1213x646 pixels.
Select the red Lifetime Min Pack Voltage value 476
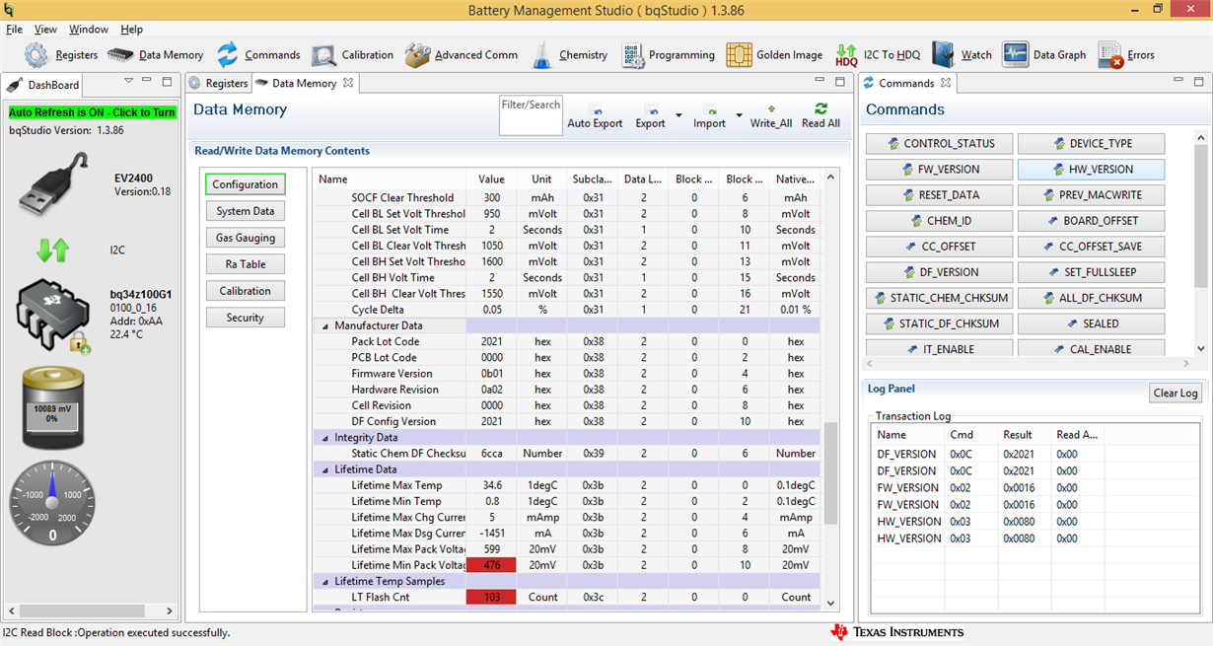491,565
